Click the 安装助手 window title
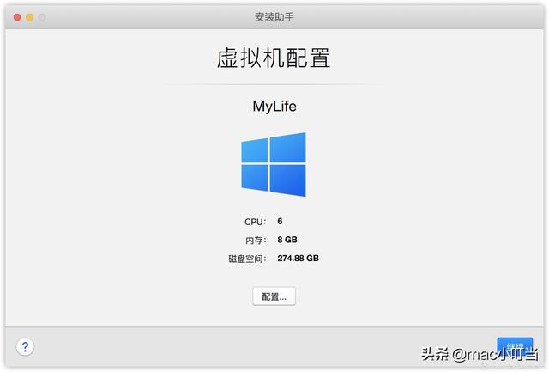 click(x=274, y=17)
